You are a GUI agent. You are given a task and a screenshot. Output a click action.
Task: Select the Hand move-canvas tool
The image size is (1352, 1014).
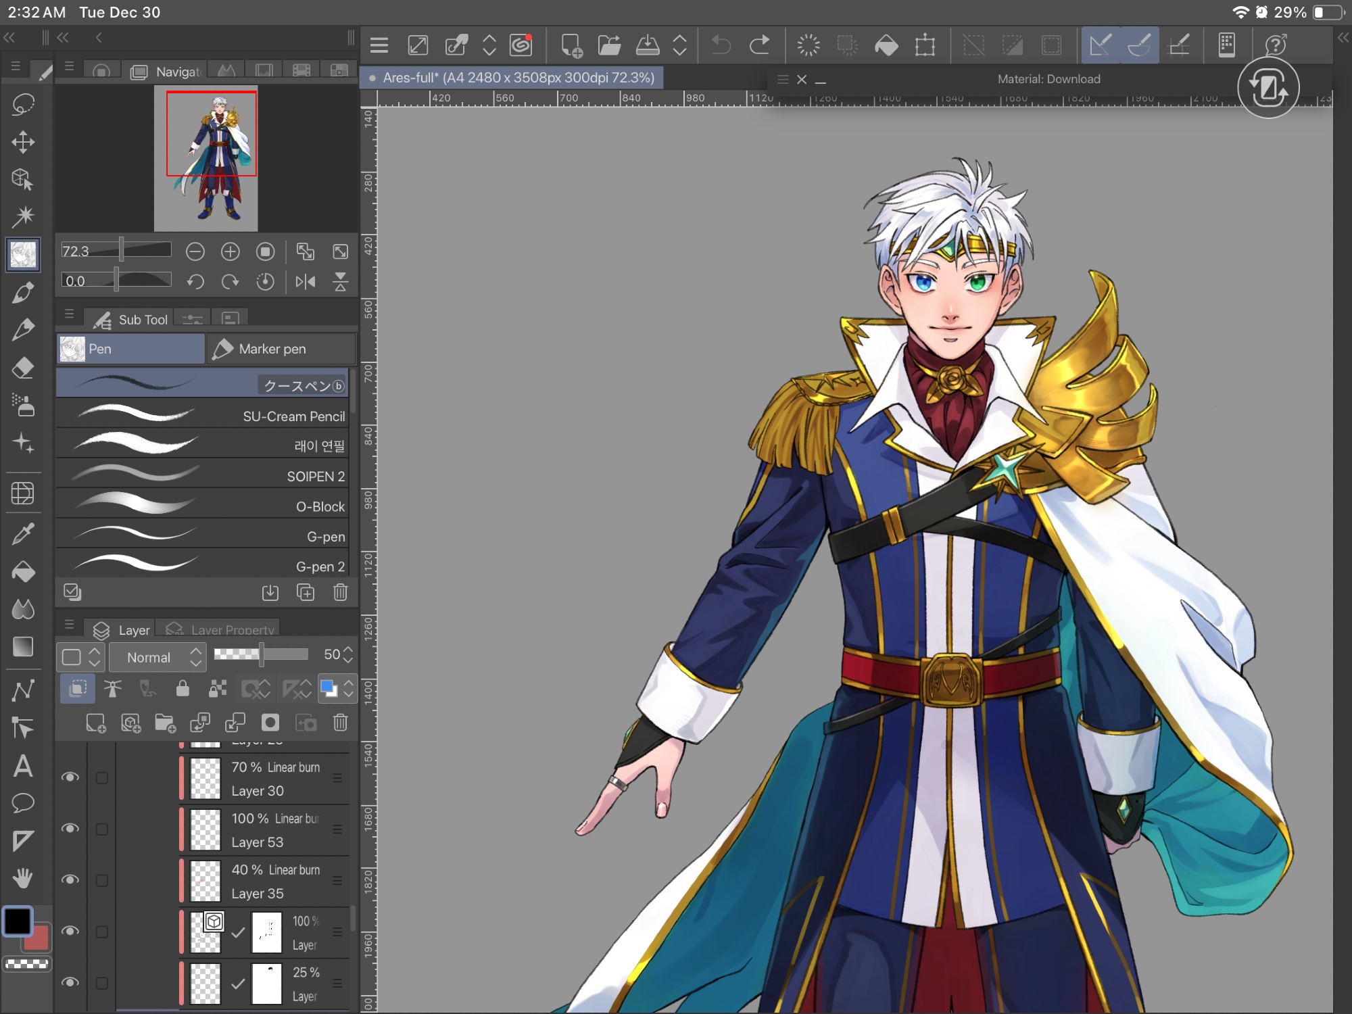tap(23, 878)
